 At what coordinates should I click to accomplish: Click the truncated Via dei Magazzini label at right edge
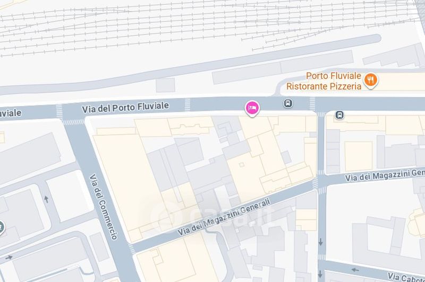[385, 175]
